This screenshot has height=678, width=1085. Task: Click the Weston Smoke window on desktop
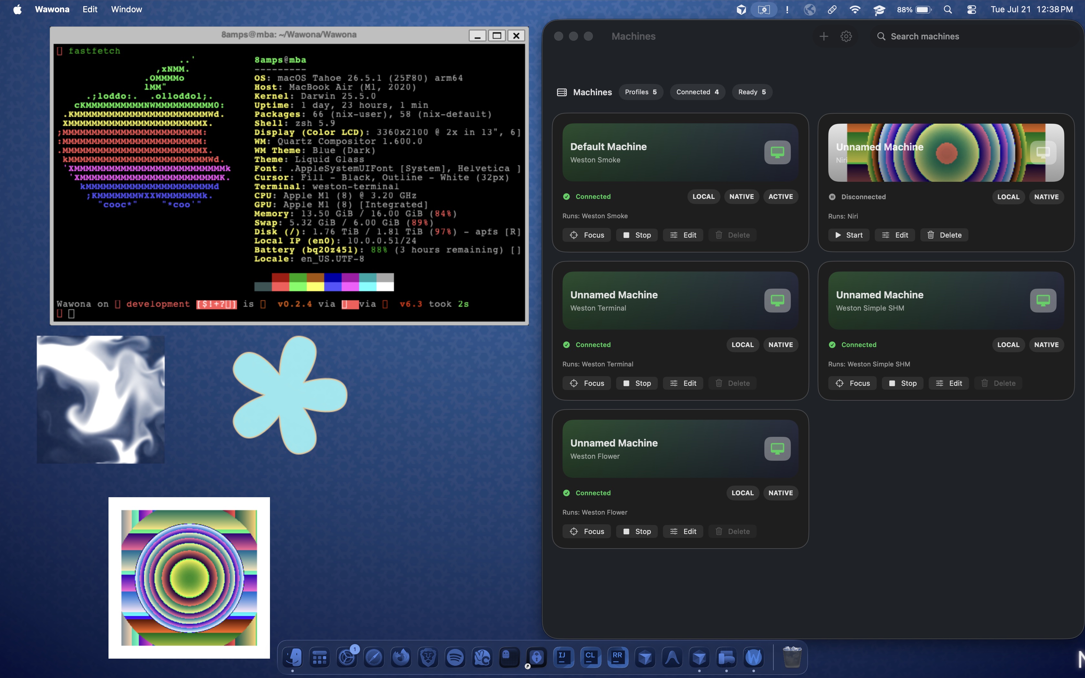tap(101, 400)
